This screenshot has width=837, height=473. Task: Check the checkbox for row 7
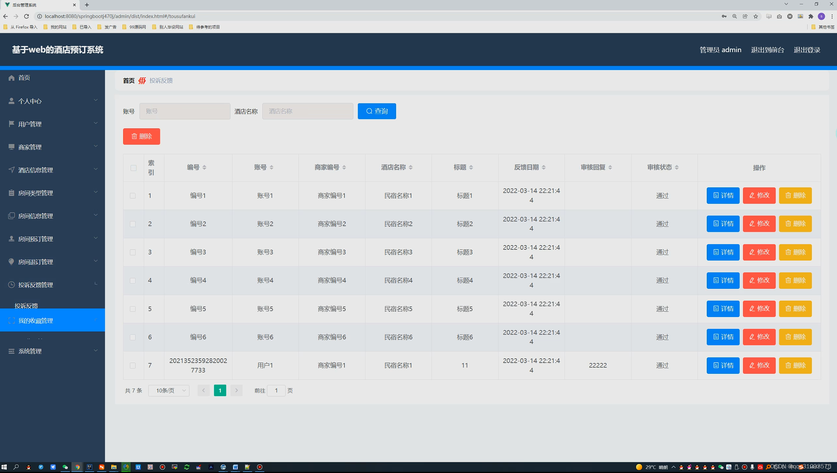pos(133,365)
